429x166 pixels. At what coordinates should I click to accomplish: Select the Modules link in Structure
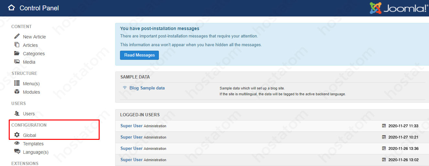pyautogui.click(x=31, y=92)
